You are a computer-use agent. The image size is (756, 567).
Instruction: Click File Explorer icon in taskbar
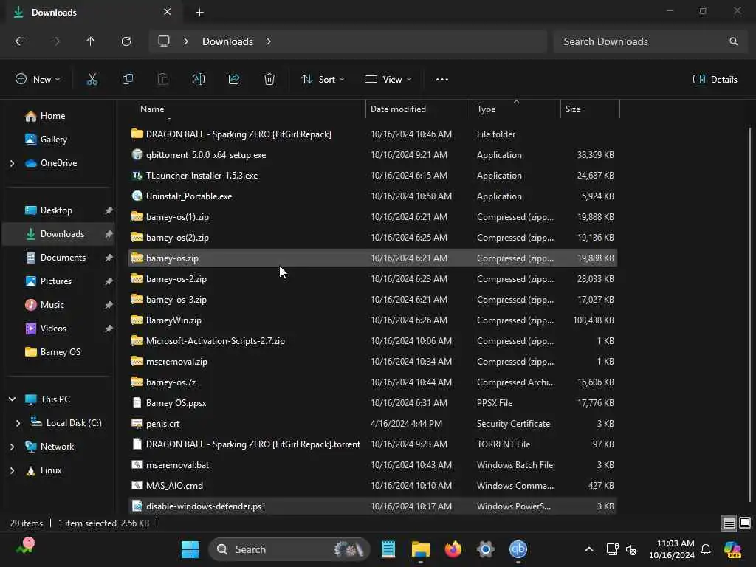pyautogui.click(x=420, y=549)
